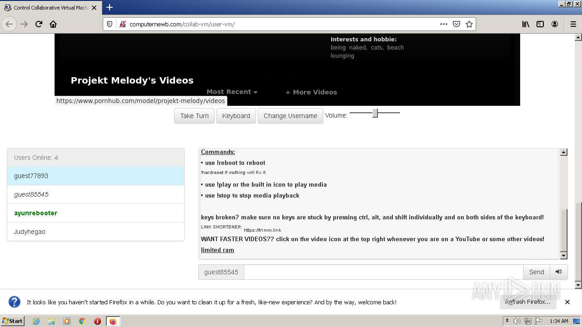Click the limited ram text
Screen dimensions: 582x327
click(x=217, y=250)
